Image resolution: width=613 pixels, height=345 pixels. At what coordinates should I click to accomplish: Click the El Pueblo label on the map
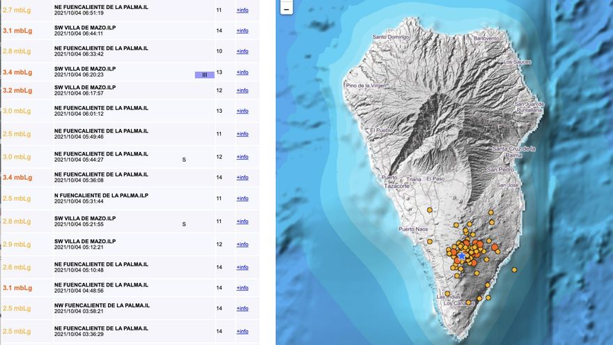click(382, 130)
